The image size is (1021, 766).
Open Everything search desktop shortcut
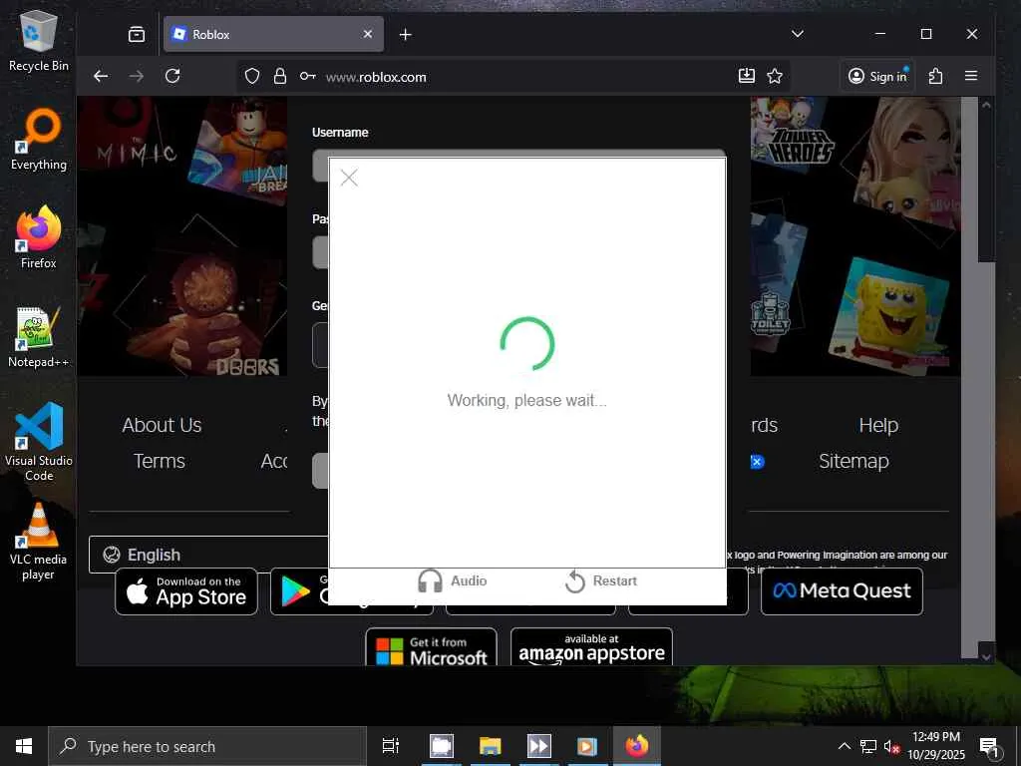[39, 140]
